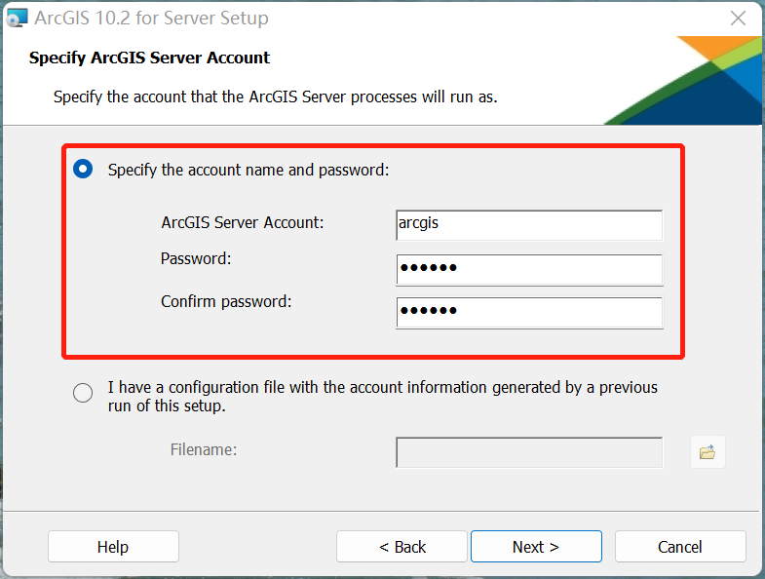Click the ArcGIS Server Account field
The height and width of the screenshot is (579, 765).
(x=529, y=225)
